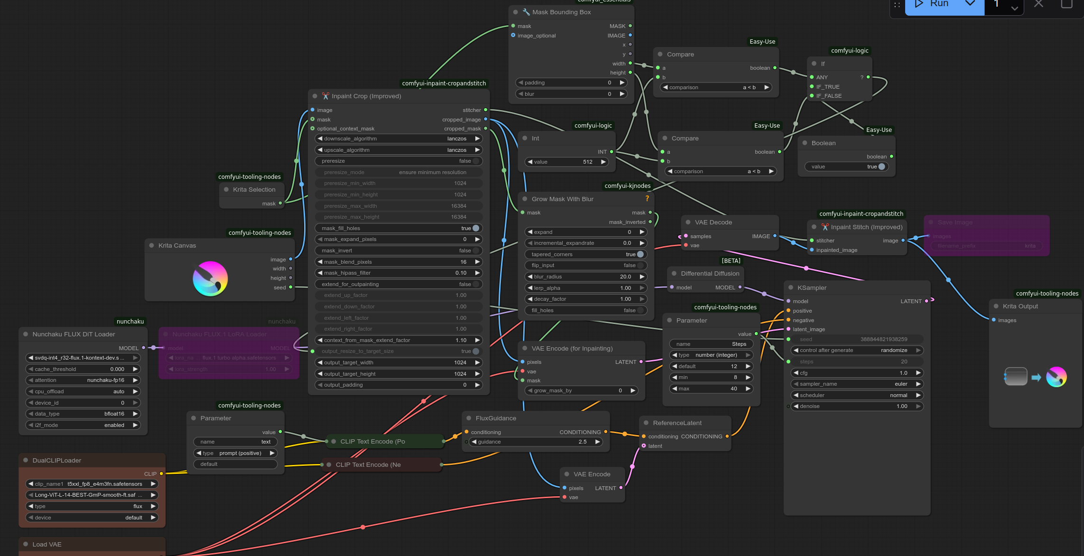Toggle the Boolean node value switch
Viewport: 1084px width, 556px height.
(881, 167)
